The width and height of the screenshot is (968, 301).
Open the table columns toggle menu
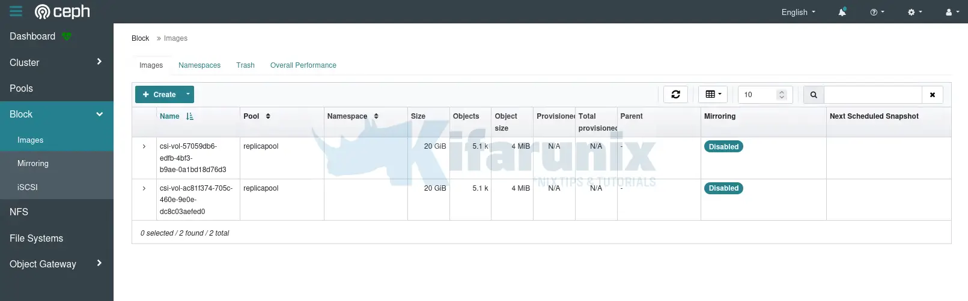713,94
